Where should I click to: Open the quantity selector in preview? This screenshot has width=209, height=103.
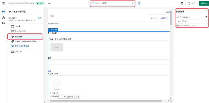point(62,97)
